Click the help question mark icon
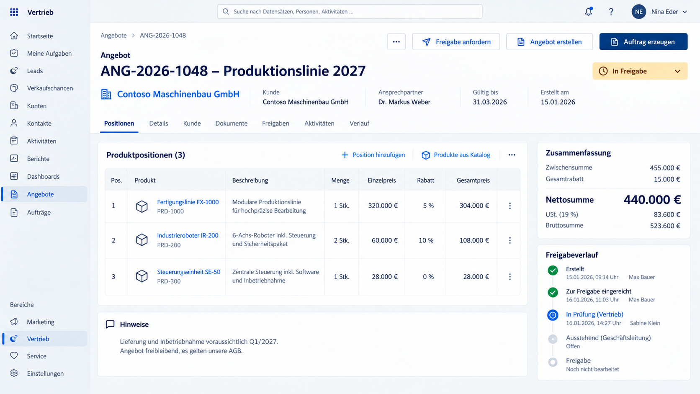The image size is (700, 394). point(611,12)
